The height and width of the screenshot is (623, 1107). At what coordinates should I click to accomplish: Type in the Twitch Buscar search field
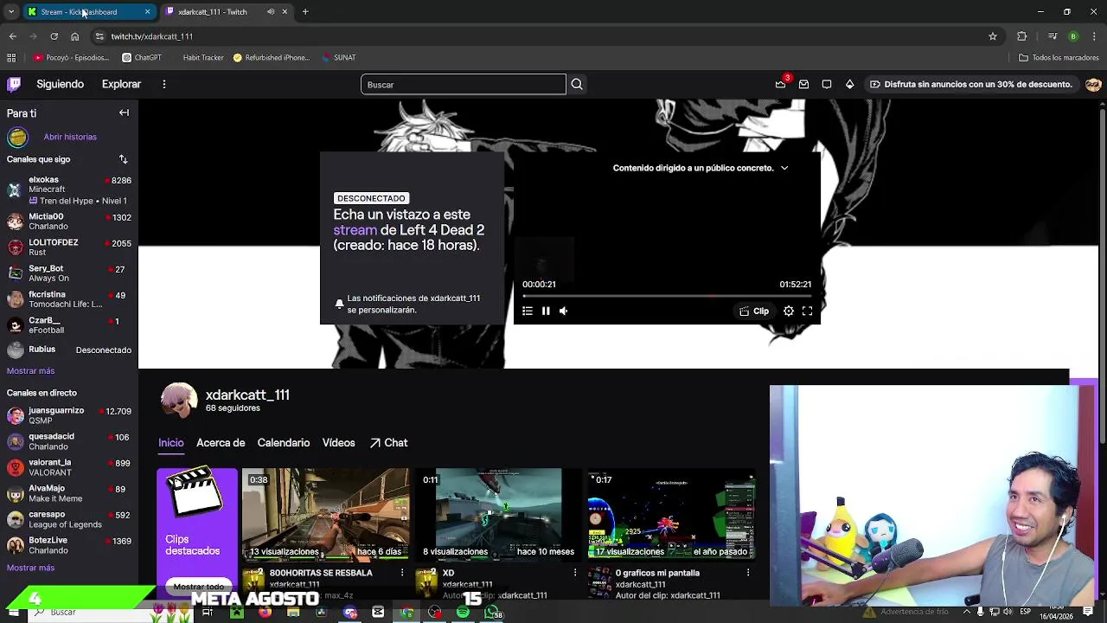point(463,84)
